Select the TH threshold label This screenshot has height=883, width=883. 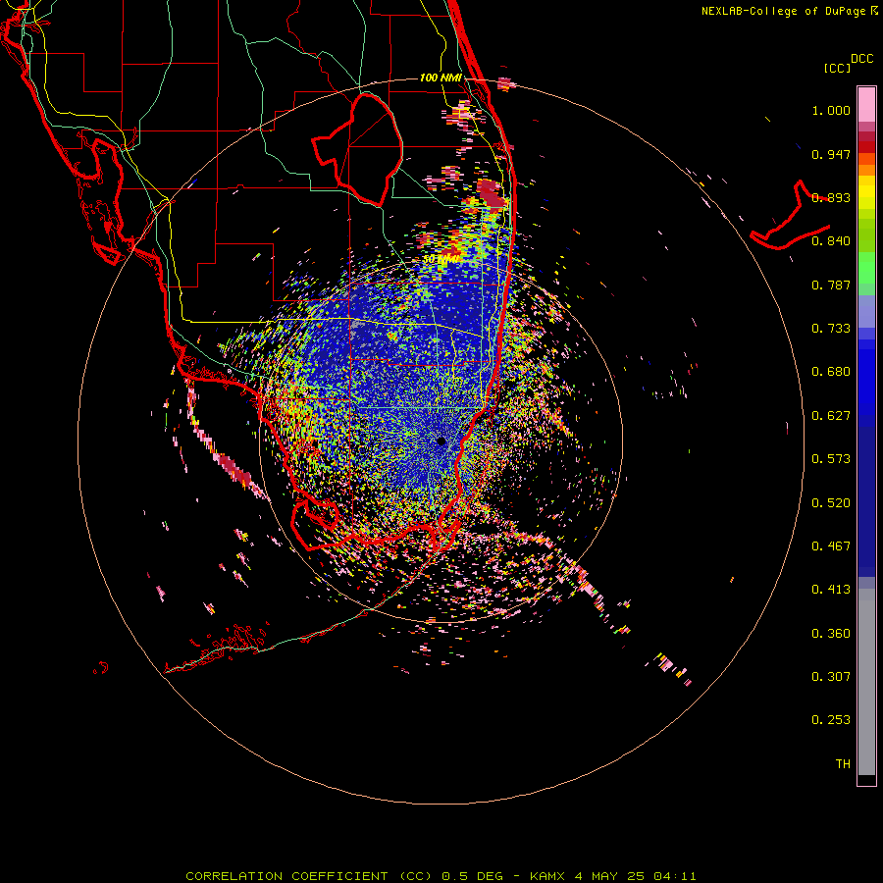coord(843,763)
